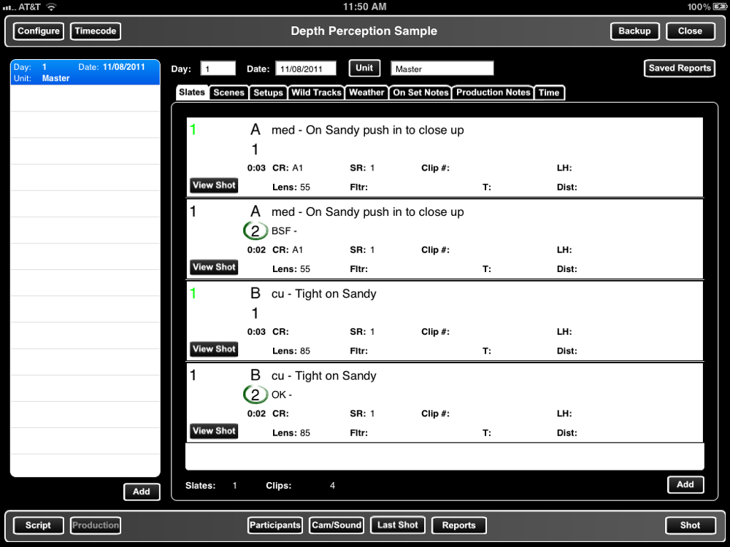Add a new slate entry
The height and width of the screenshot is (547, 730).
coord(685,485)
